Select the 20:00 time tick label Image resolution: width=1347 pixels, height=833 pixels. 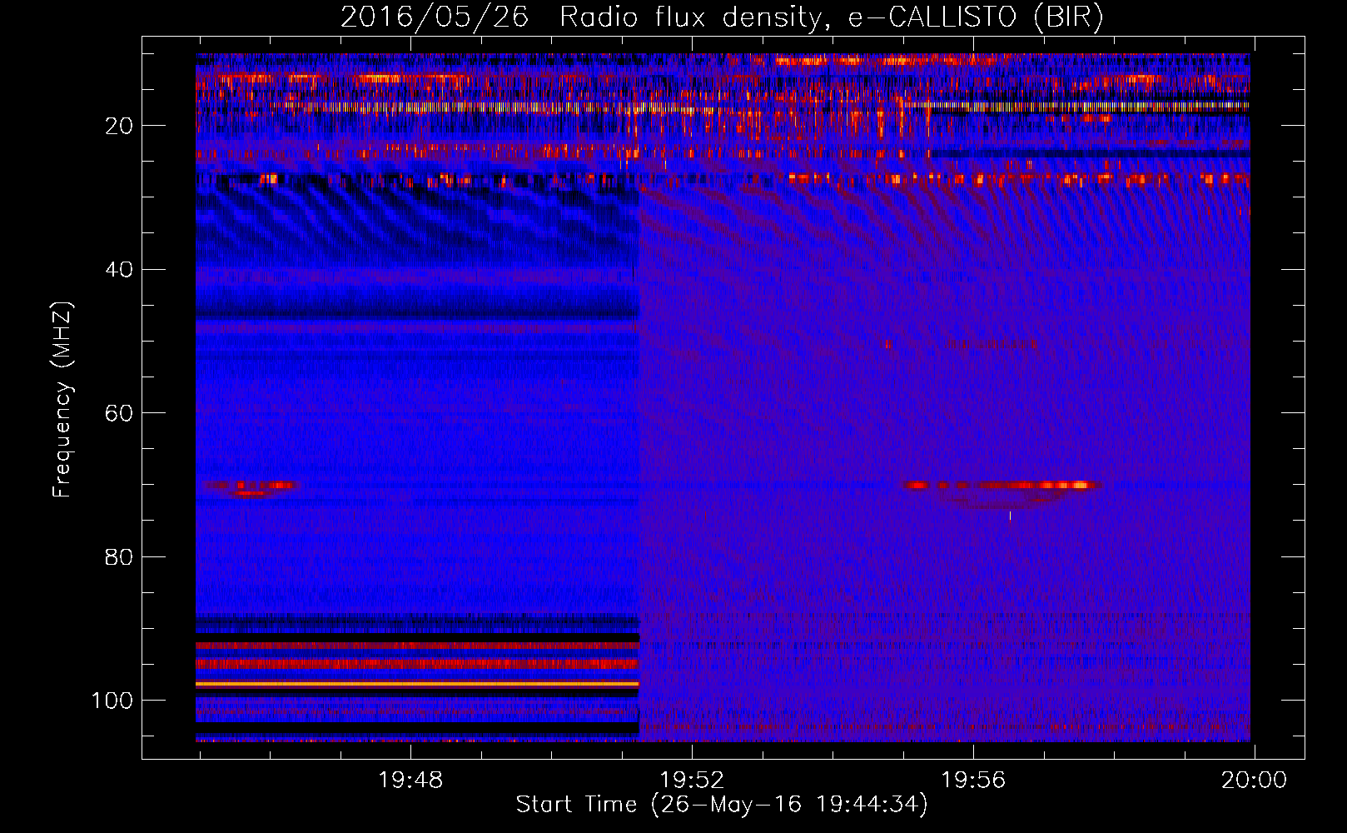(x=1254, y=781)
